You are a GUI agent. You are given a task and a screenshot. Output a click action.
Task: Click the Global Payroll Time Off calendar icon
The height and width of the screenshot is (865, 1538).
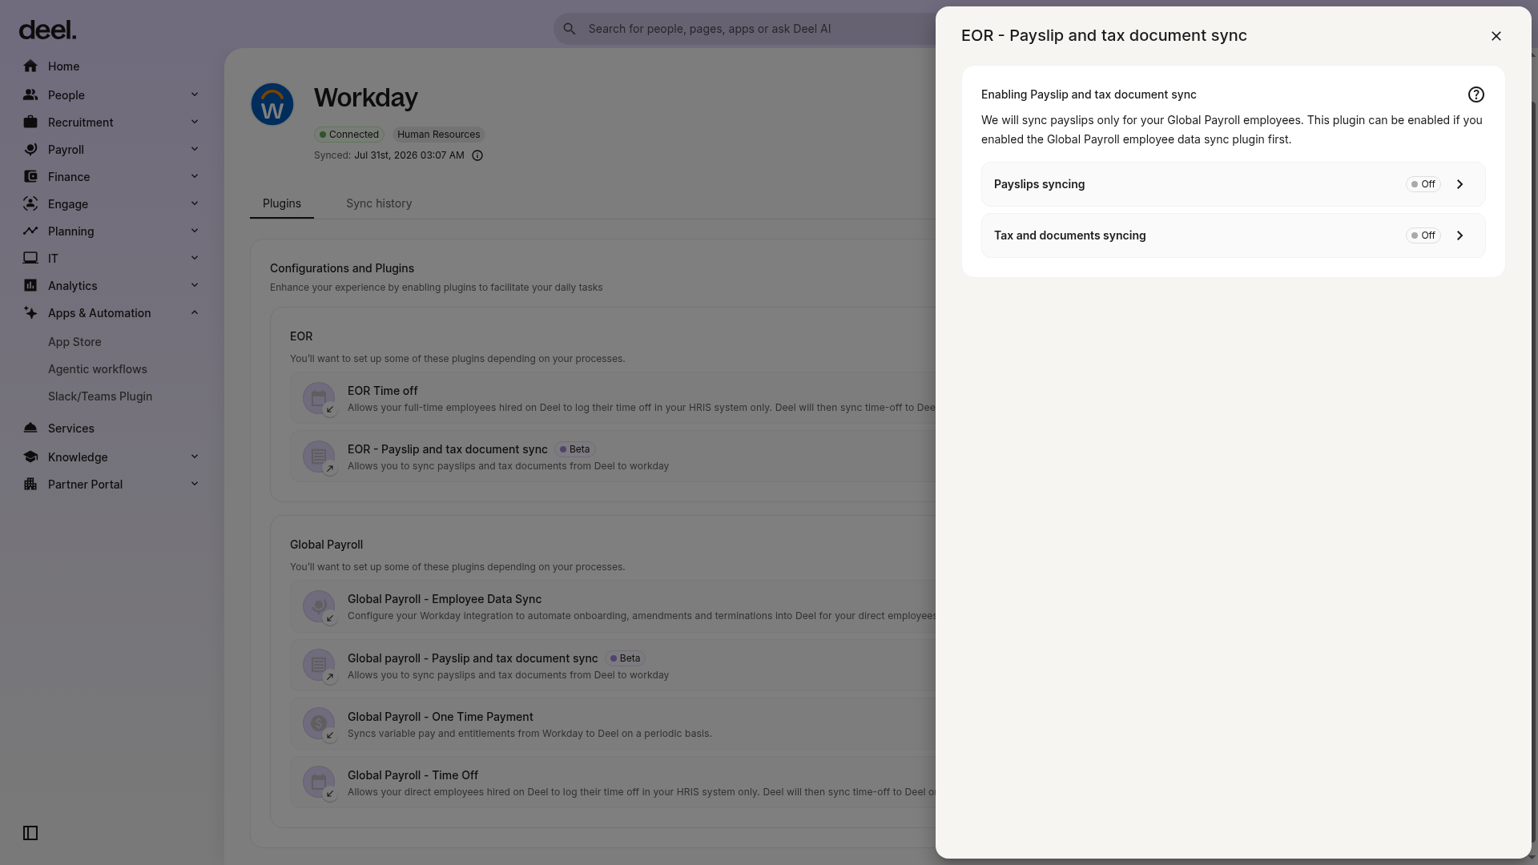tap(319, 782)
